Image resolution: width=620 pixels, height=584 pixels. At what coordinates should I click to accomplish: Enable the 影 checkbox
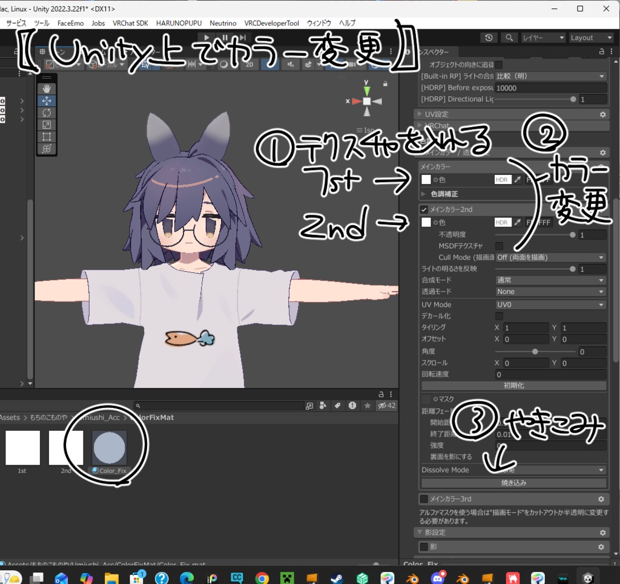pyautogui.click(x=424, y=547)
